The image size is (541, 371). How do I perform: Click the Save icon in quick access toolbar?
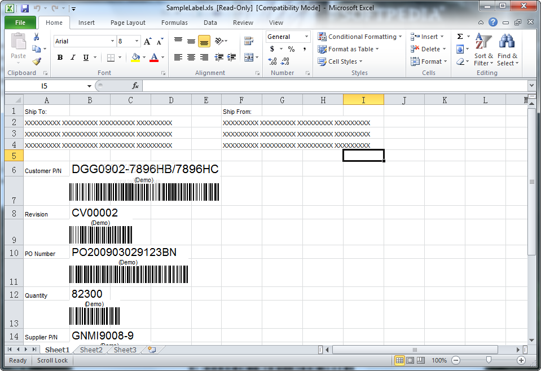[24, 8]
